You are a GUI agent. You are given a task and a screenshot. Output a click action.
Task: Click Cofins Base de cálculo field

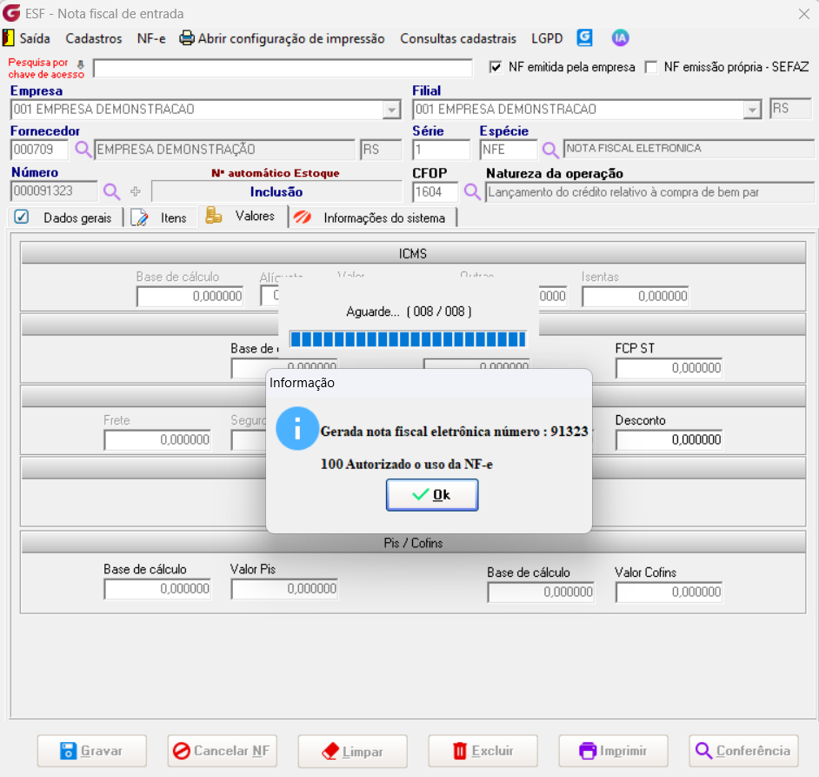[541, 592]
